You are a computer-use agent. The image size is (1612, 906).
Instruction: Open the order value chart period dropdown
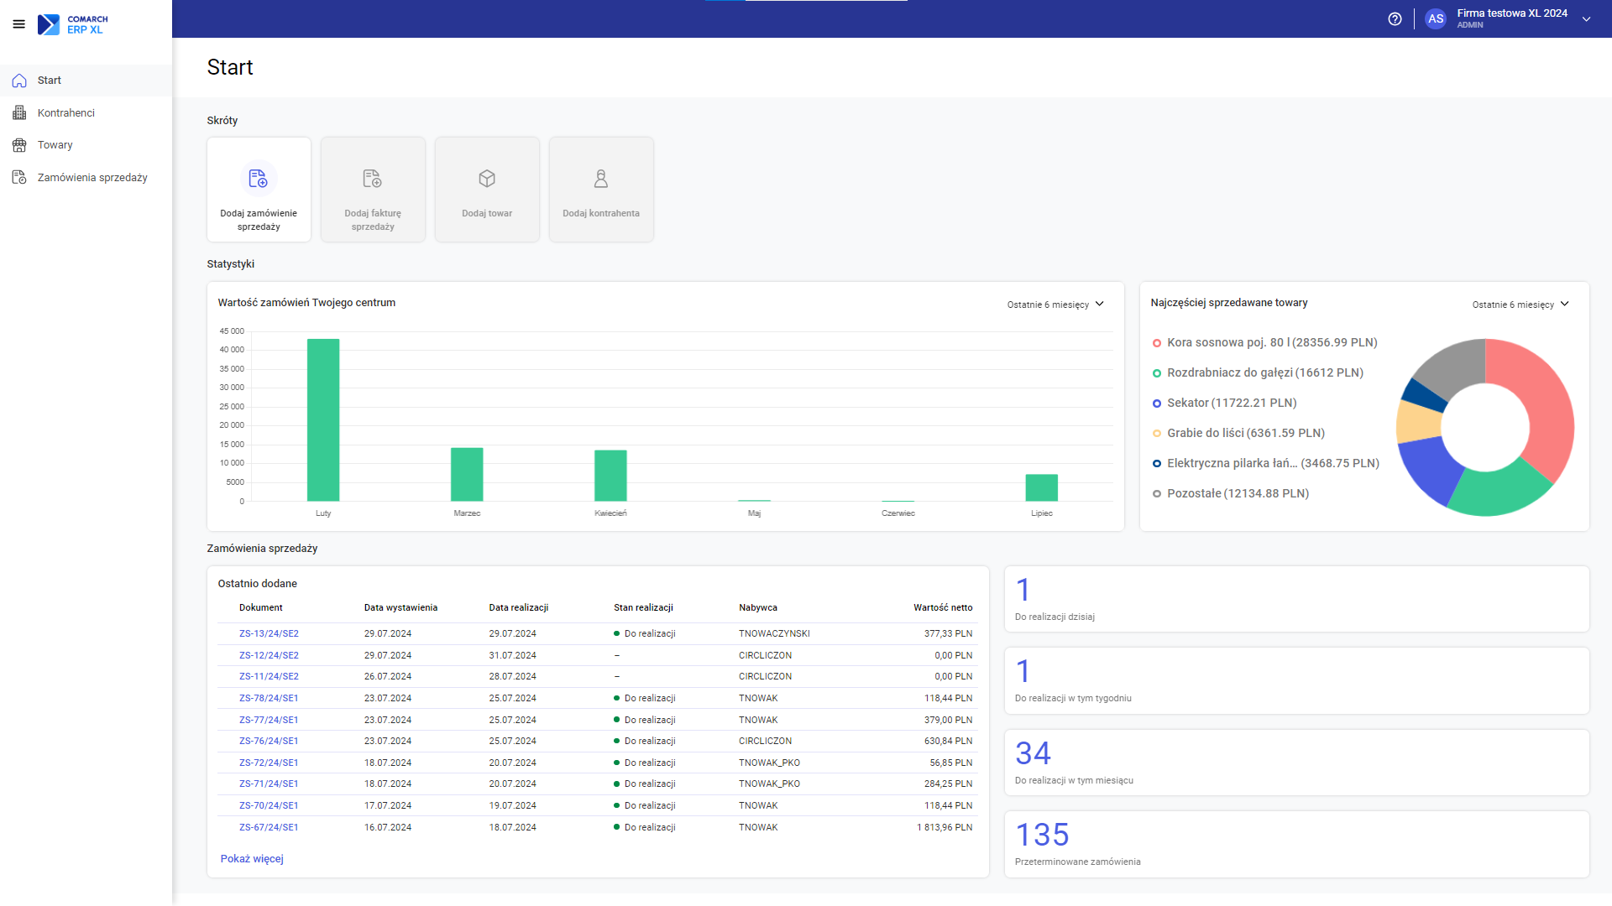(x=1055, y=305)
